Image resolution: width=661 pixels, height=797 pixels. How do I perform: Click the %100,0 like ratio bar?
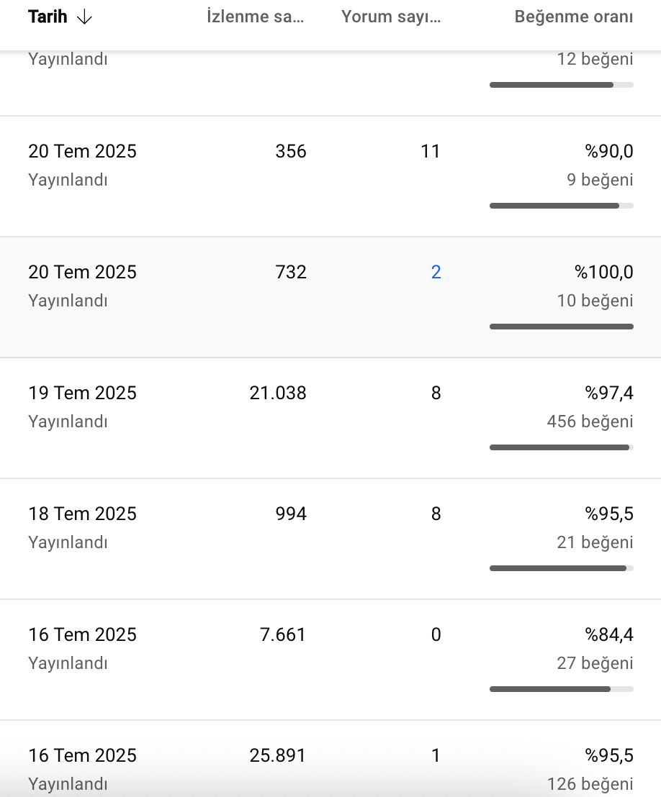[x=561, y=327]
